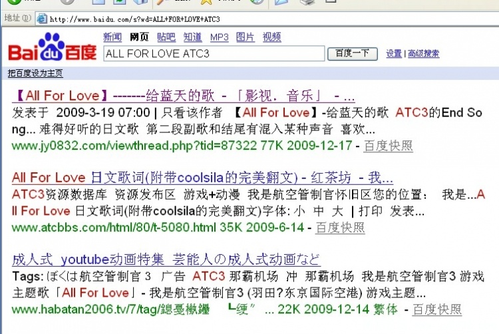
Task: Open the 高级搜索 advanced search link
Action: click(424, 53)
